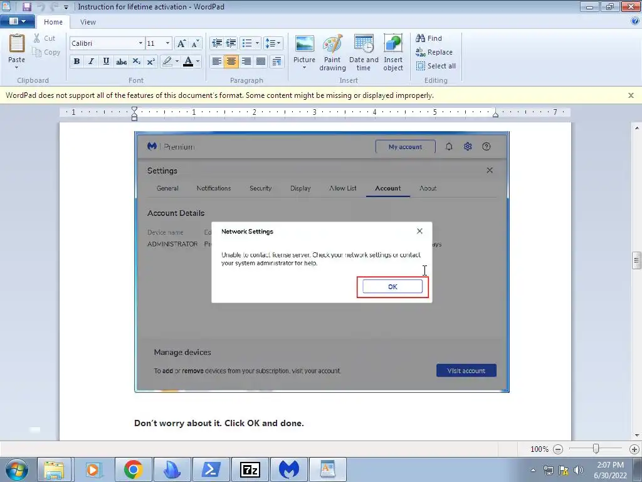Open WordPad Help question mark icon
The width and height of the screenshot is (642, 482).
pos(635,21)
